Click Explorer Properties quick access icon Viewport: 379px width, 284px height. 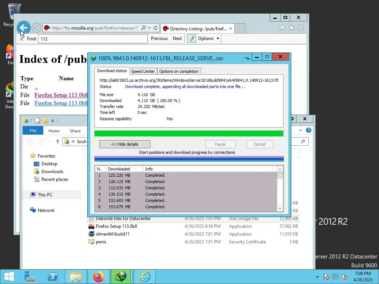point(38,120)
